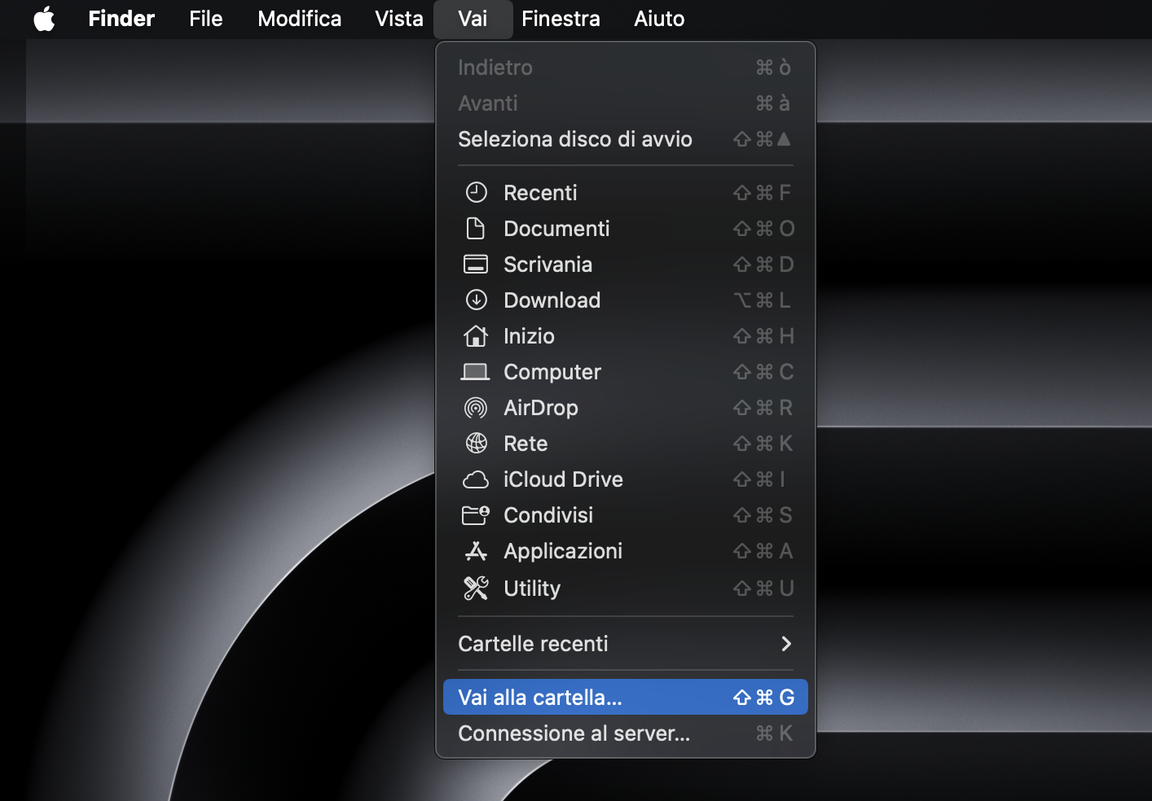Screen dimensions: 1152x801
Task: Click the Rete globe icon
Action: pyautogui.click(x=477, y=443)
